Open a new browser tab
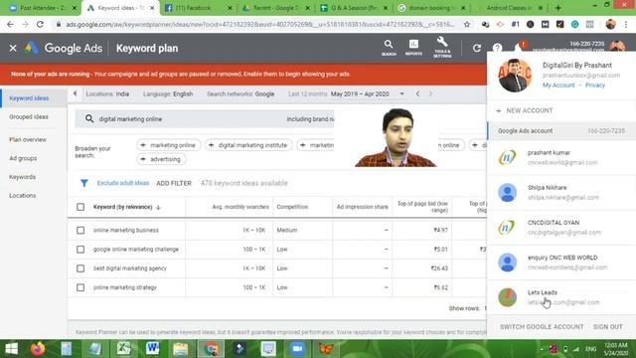 [x=558, y=8]
